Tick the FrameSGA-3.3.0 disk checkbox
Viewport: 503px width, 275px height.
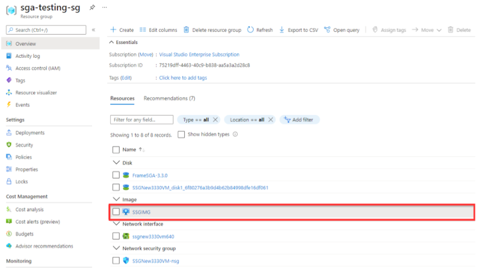tap(116, 175)
